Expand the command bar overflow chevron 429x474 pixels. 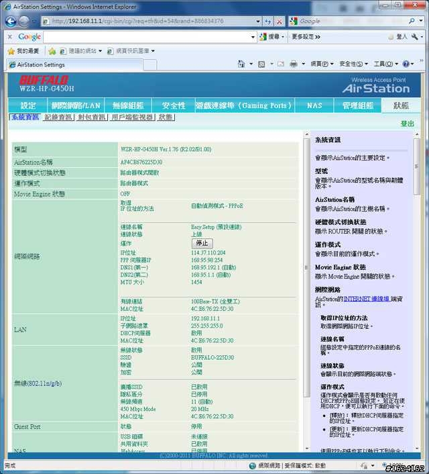click(421, 61)
